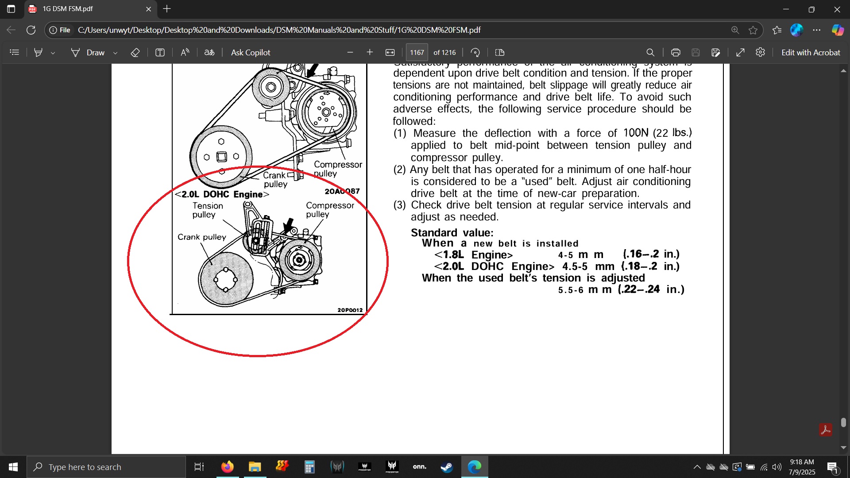The width and height of the screenshot is (850, 478).
Task: Open browser zoom control in address bar
Action: [x=735, y=30]
